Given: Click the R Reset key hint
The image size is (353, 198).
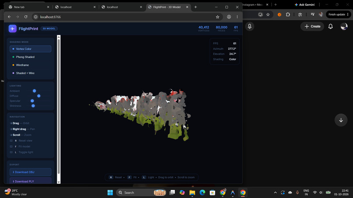Looking at the screenshot, I should tap(115, 177).
